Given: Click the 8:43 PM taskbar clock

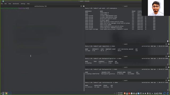Looking at the screenshot, I should [x=158, y=93].
